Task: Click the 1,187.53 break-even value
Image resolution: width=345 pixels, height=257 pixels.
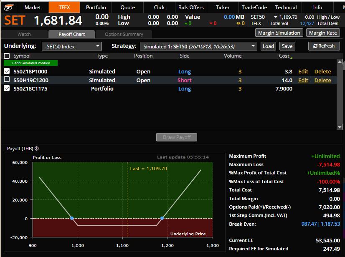Action: pyautogui.click(x=330, y=224)
